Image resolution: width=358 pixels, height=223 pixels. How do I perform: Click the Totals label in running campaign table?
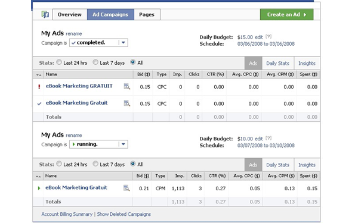pos(53,202)
